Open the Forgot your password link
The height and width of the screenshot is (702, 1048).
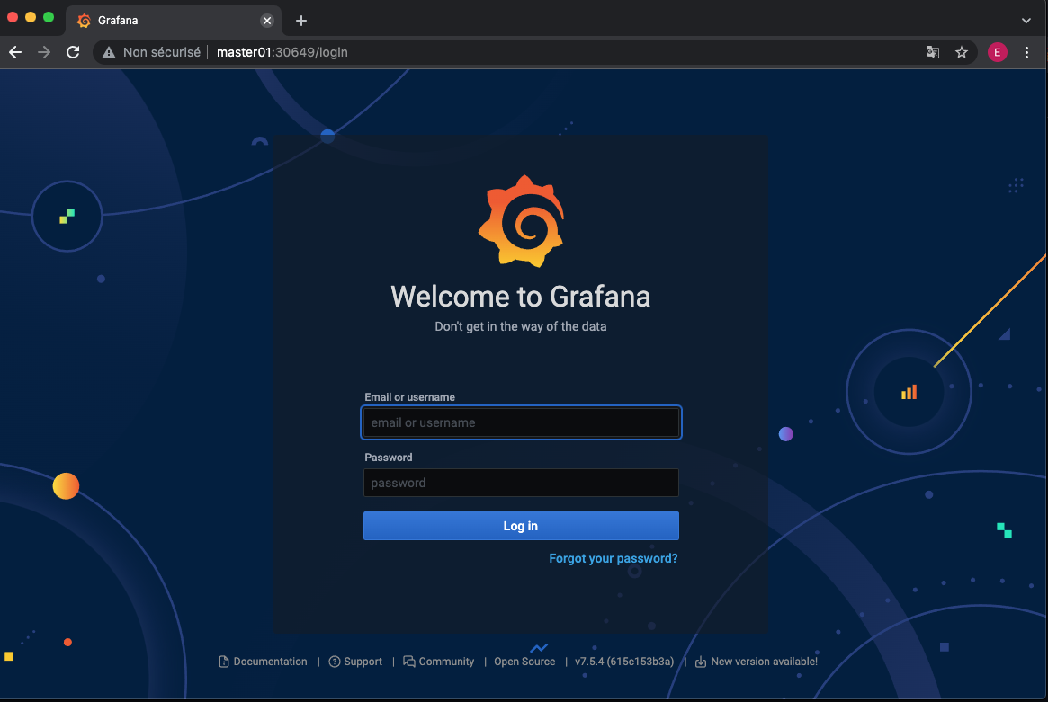coord(613,558)
